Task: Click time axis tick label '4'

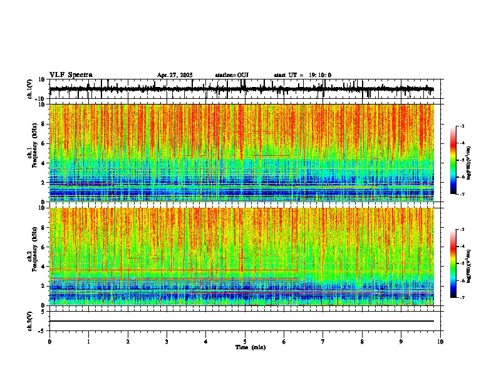Action: (x=206, y=342)
